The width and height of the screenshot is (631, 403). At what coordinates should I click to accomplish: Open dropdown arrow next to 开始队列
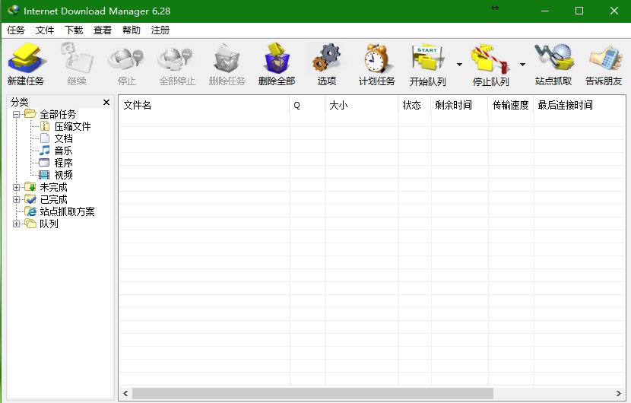pyautogui.click(x=459, y=65)
